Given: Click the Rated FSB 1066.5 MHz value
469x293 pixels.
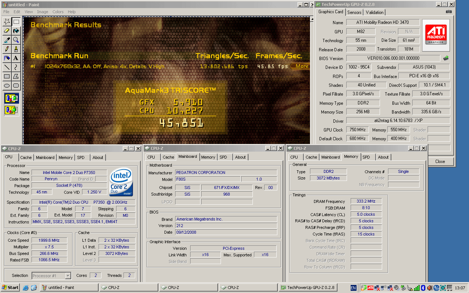Looking at the screenshot, I should [49, 260].
